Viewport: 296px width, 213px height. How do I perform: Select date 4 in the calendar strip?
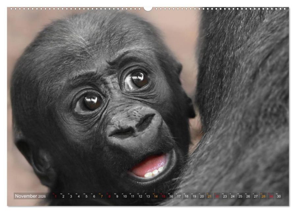click(x=79, y=196)
